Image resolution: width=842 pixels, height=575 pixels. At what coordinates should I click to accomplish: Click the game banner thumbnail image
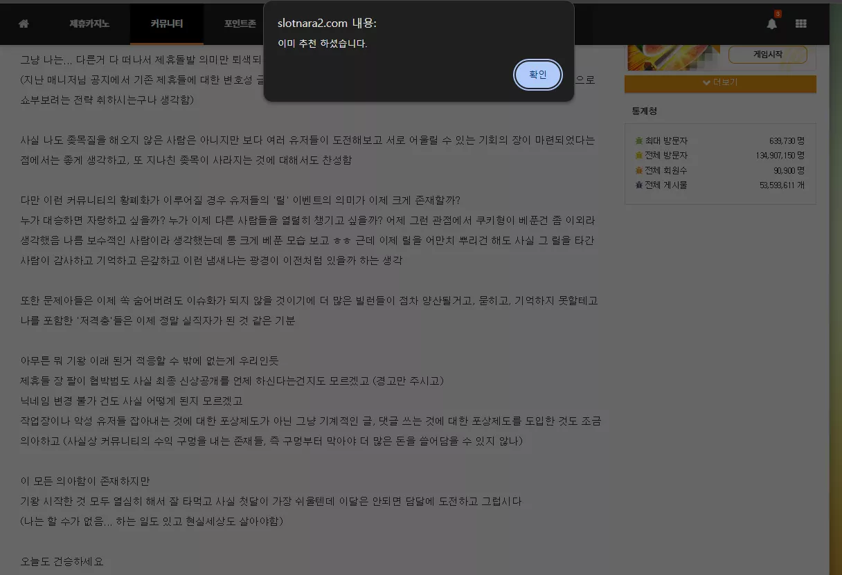point(673,57)
